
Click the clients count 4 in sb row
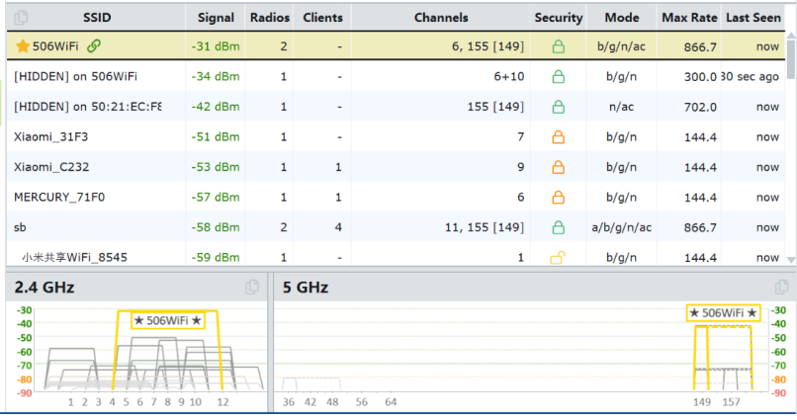tap(338, 227)
